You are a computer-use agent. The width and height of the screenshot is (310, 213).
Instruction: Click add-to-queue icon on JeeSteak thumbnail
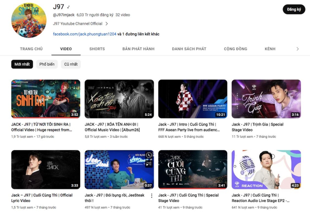pyautogui.click(x=149, y=163)
